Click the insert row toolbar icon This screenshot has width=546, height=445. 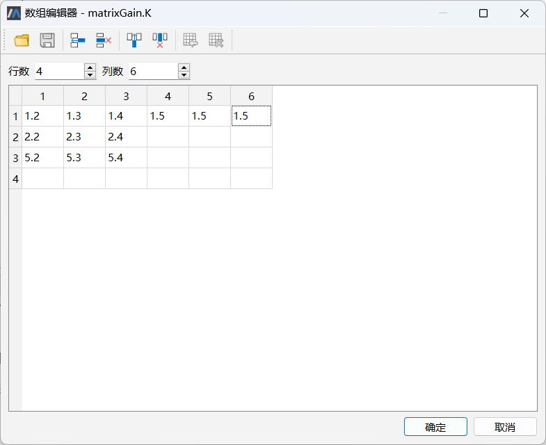point(77,40)
